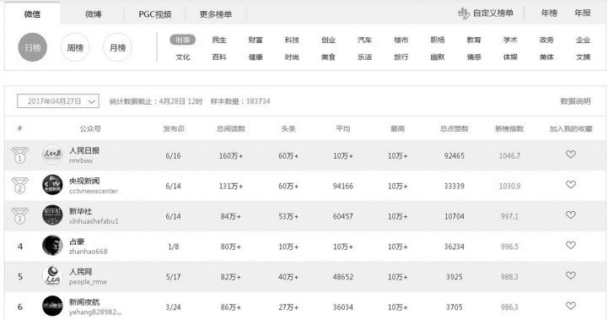The height and width of the screenshot is (320, 608).
Task: Click heart icon in 新闻夜航 row
Action: 570,306
